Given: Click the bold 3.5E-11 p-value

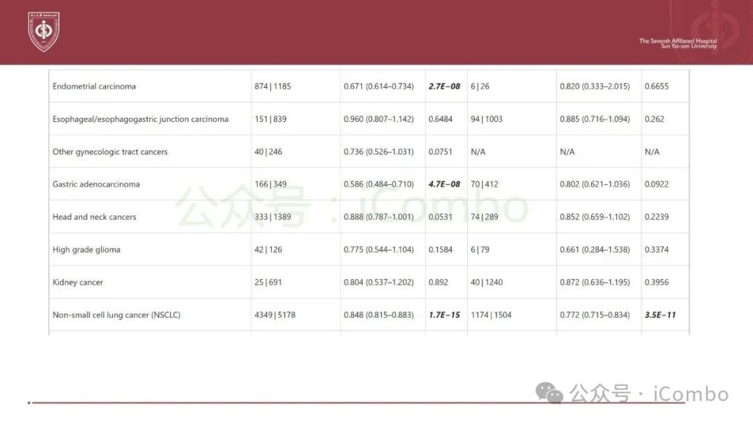Looking at the screenshot, I should tap(660, 315).
